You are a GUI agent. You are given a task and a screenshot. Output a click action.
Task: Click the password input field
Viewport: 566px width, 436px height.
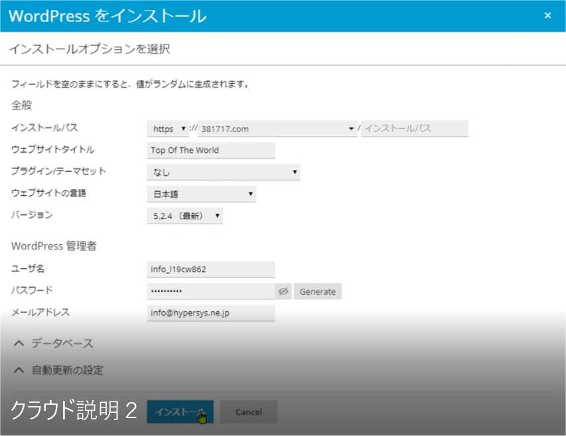pyautogui.click(x=211, y=291)
